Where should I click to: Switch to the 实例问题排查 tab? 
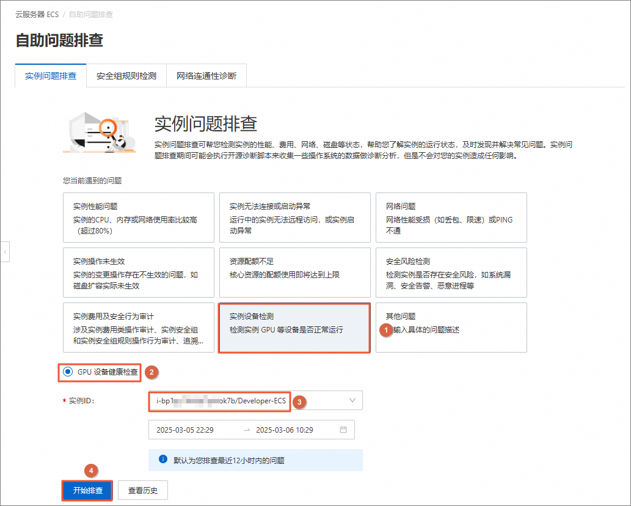[51, 76]
